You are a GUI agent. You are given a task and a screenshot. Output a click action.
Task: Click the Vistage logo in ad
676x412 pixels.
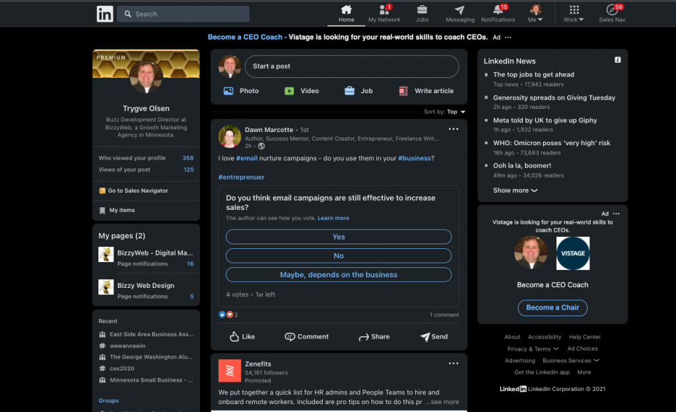pyautogui.click(x=572, y=254)
